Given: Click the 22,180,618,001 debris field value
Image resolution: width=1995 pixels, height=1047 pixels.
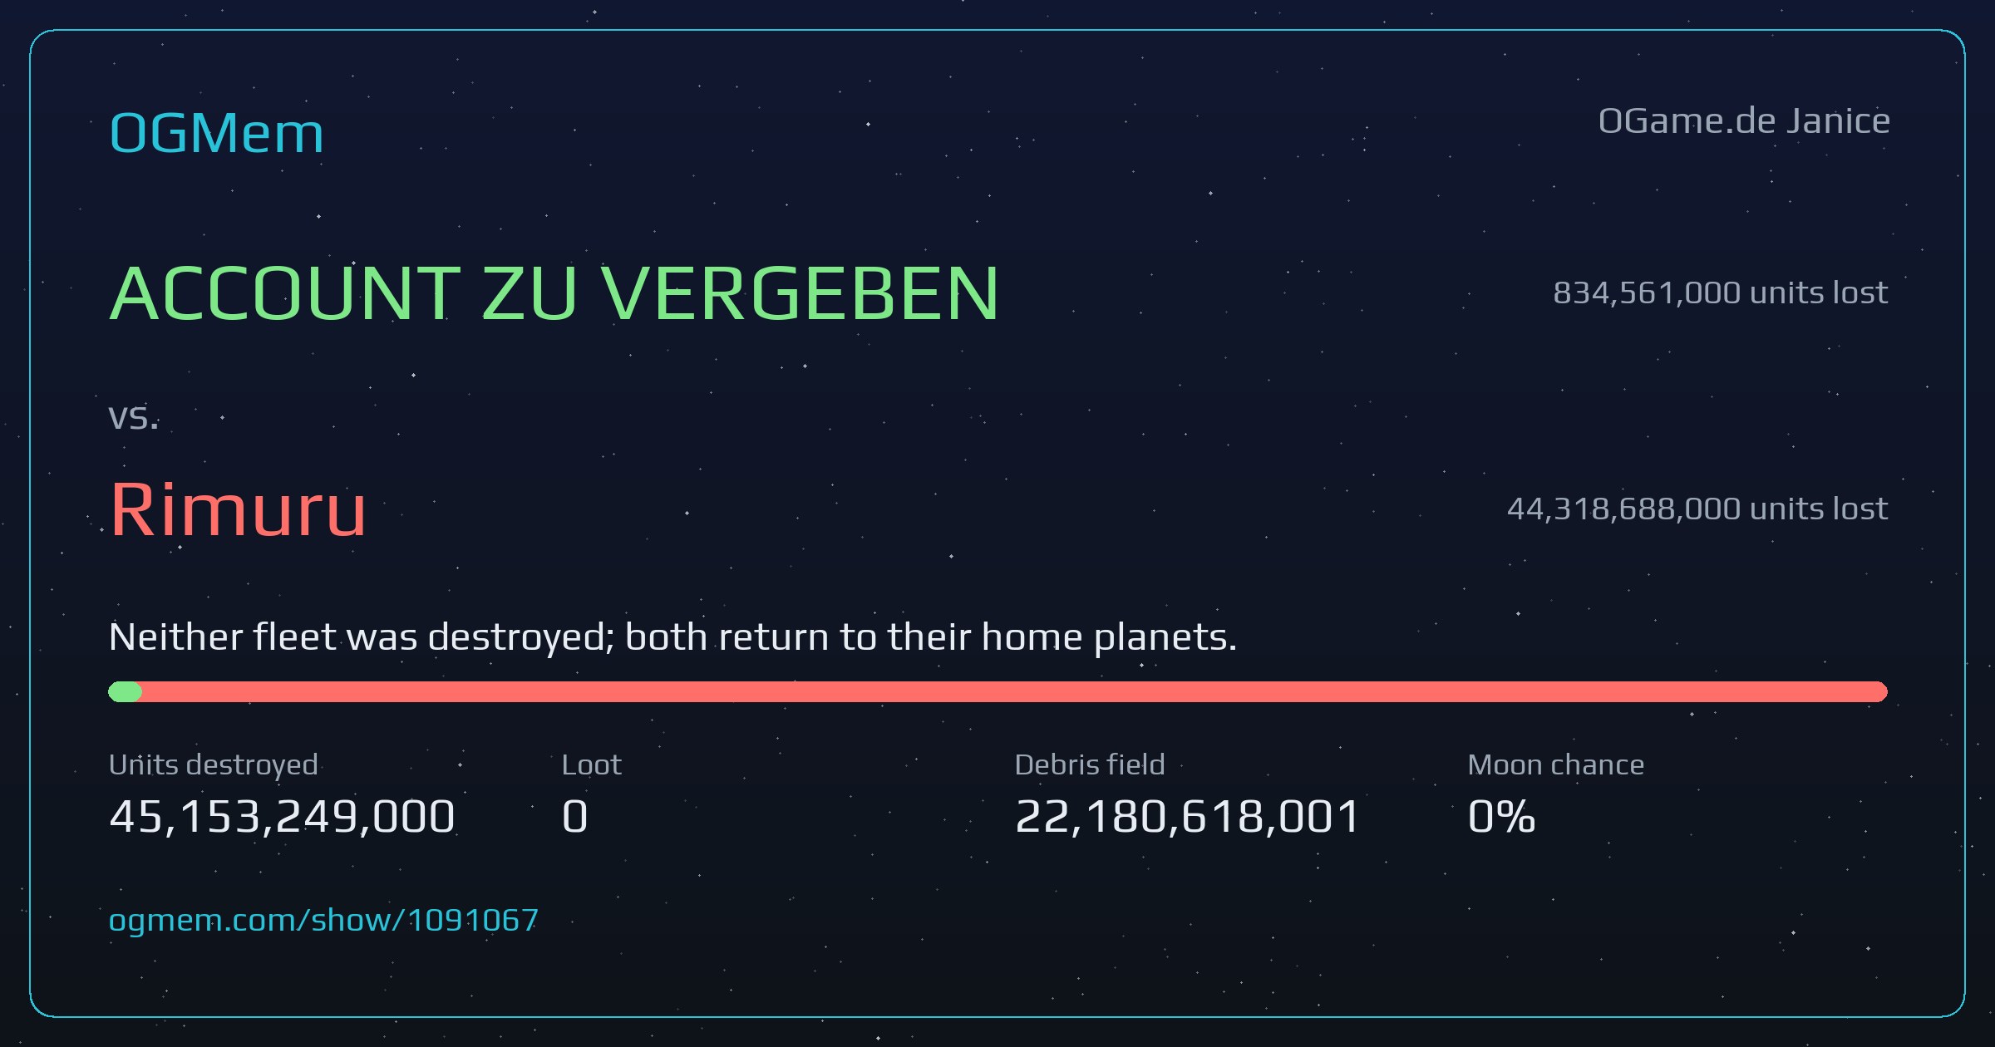Looking at the screenshot, I should (x=1187, y=816).
